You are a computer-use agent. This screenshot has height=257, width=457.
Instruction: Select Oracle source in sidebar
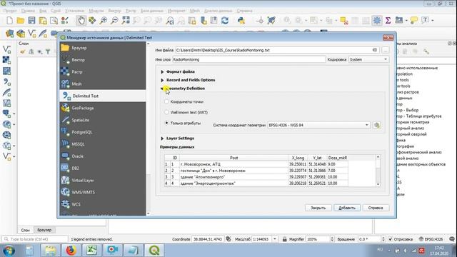click(x=103, y=156)
